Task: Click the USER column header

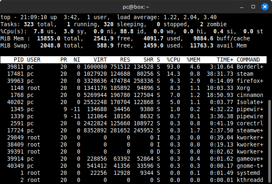Action: point(34,60)
